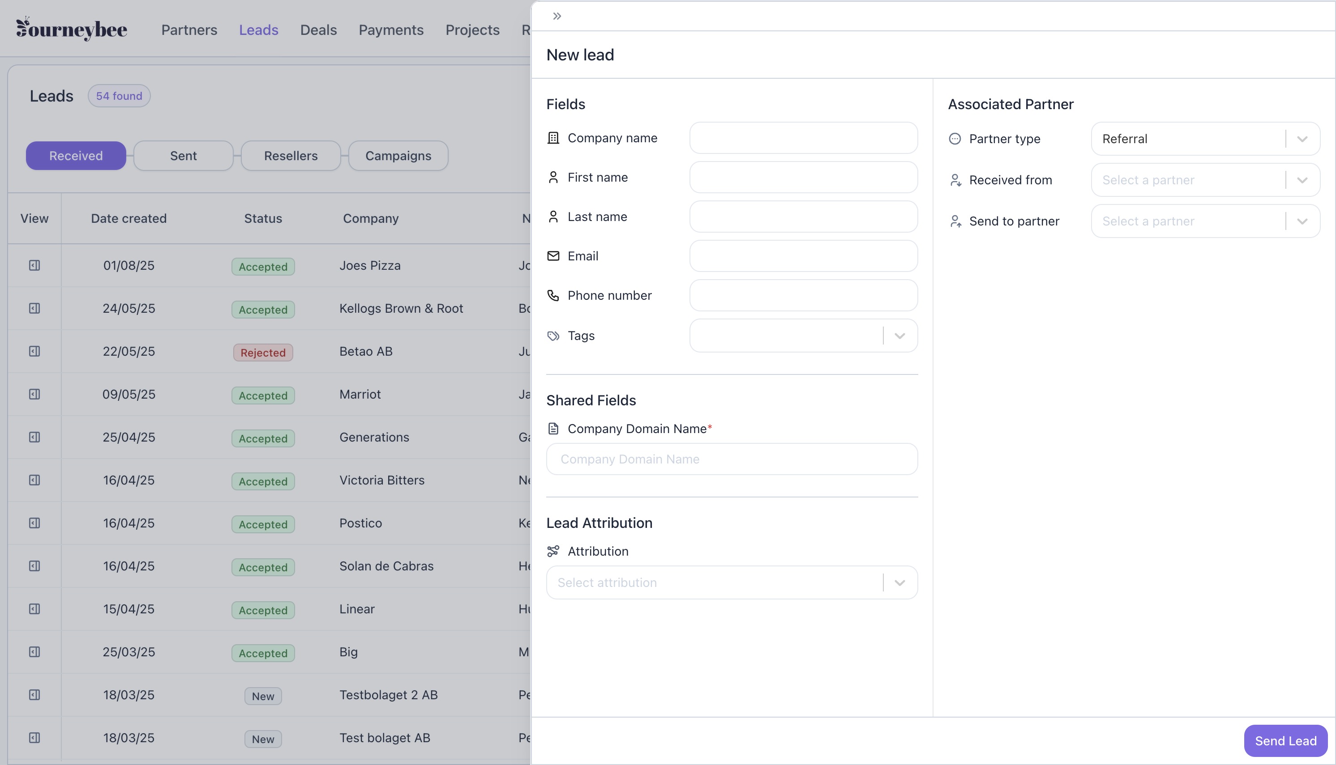1336x765 pixels.
Task: Click the attribution icon beside Attribution label
Action: [553, 551]
